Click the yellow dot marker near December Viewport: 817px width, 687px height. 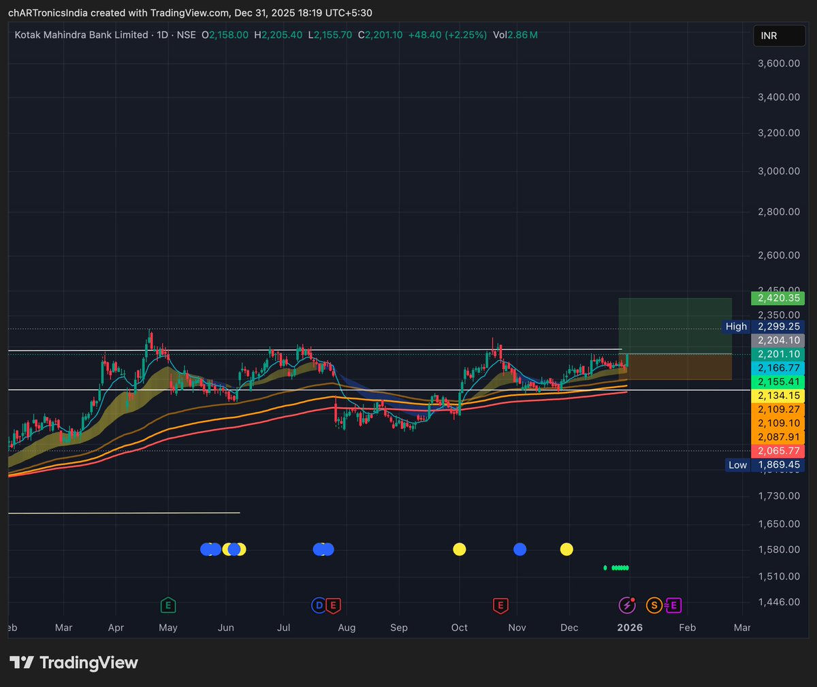566,549
